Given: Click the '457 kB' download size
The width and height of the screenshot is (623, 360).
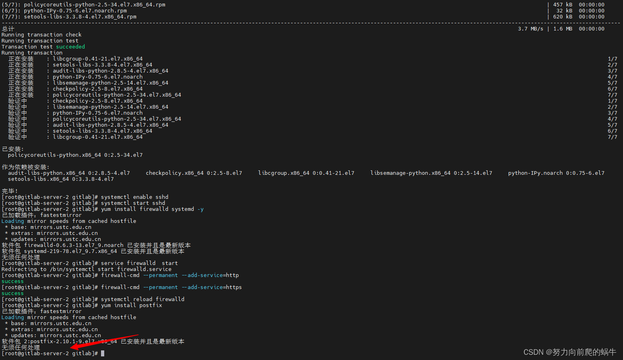Looking at the screenshot, I should click(563, 5).
